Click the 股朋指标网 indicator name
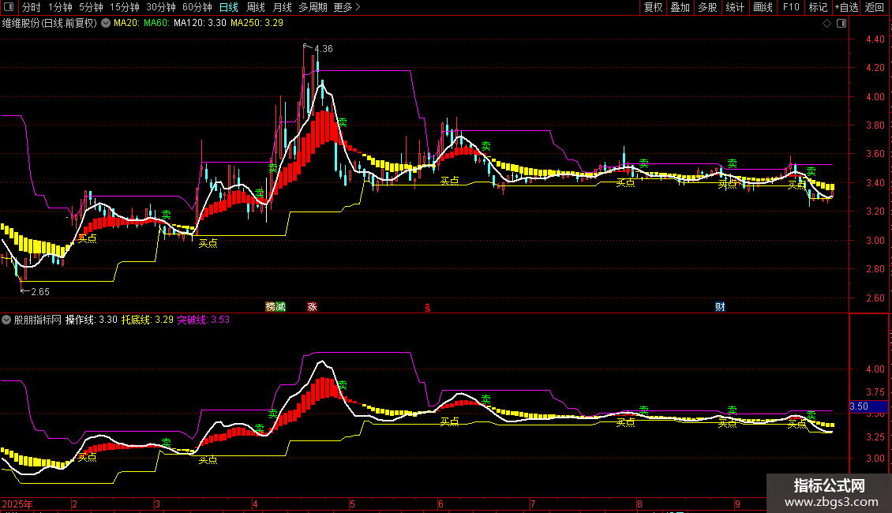 [38, 320]
